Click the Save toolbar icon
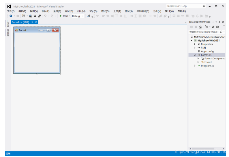Screen dimensions: 229x157 click(x=35, y=16)
